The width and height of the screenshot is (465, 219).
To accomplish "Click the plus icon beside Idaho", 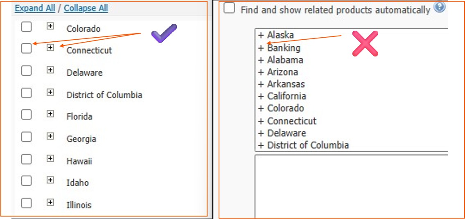I will [x=50, y=180].
